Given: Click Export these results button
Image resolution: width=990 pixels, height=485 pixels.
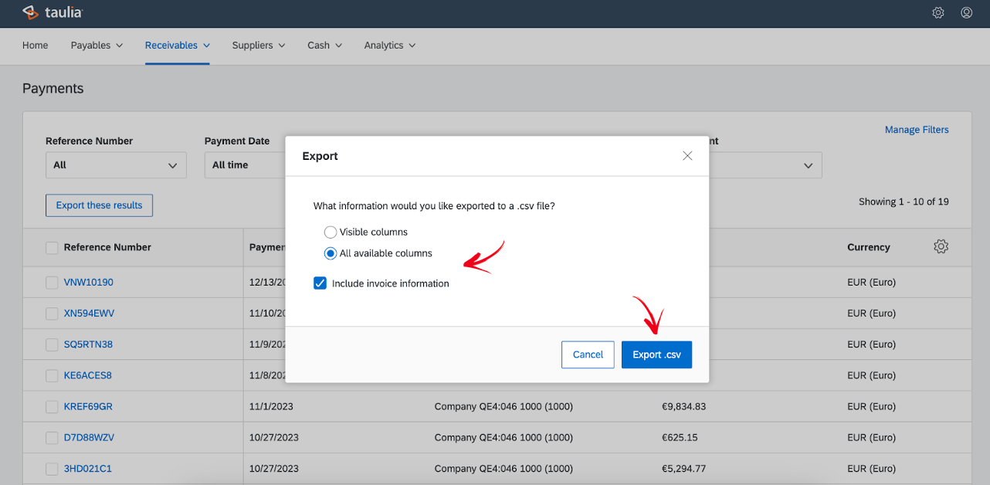Looking at the screenshot, I should (x=99, y=205).
